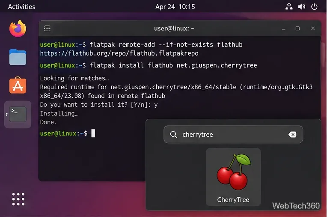
Task: Click the cherrytree search field
Action: pos(233,135)
